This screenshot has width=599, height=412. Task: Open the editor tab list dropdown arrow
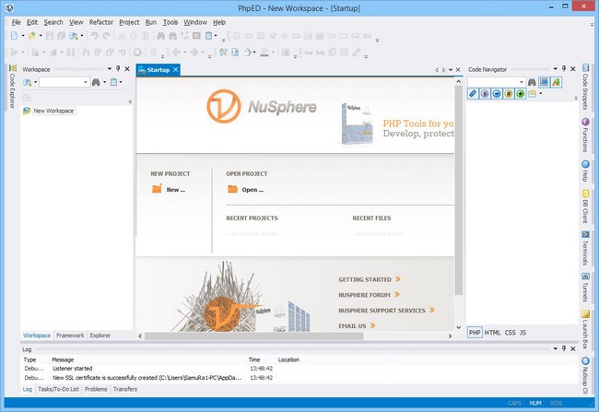pyautogui.click(x=451, y=70)
